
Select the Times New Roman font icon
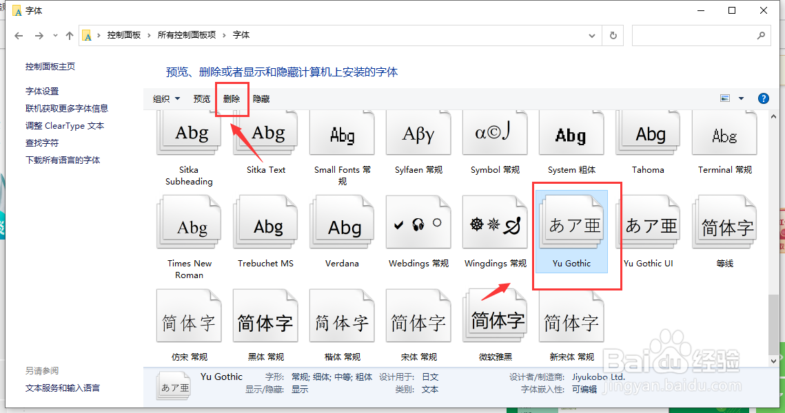190,222
